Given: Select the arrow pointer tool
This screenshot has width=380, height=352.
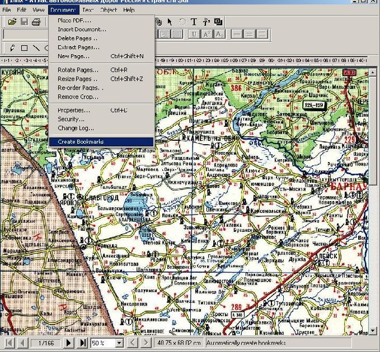Looking at the screenshot, I should pyautogui.click(x=170, y=22).
